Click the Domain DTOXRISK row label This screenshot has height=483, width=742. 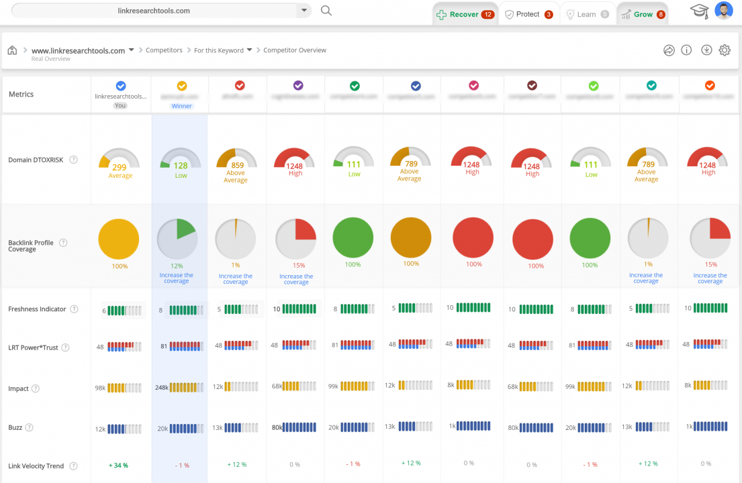[36, 160]
